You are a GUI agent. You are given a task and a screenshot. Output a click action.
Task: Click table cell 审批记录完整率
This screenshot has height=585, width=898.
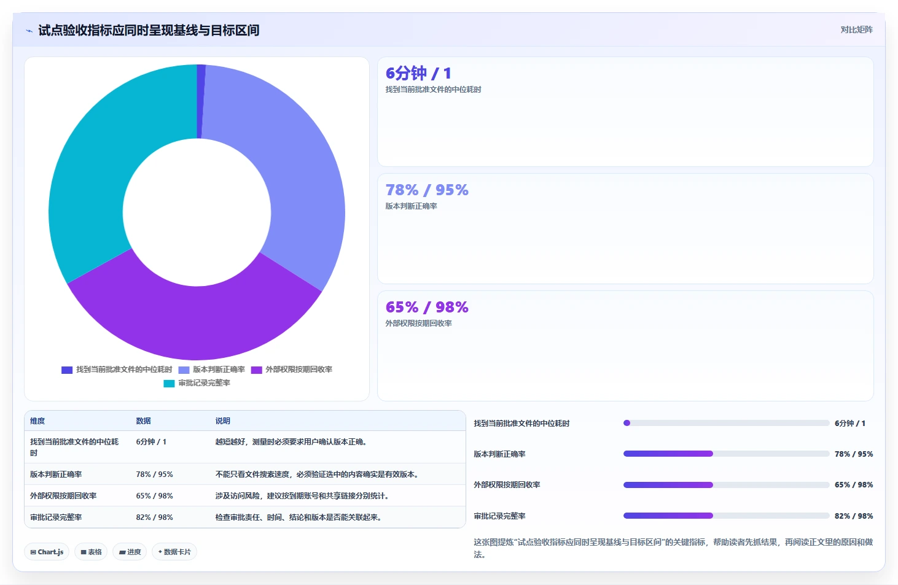(56, 517)
